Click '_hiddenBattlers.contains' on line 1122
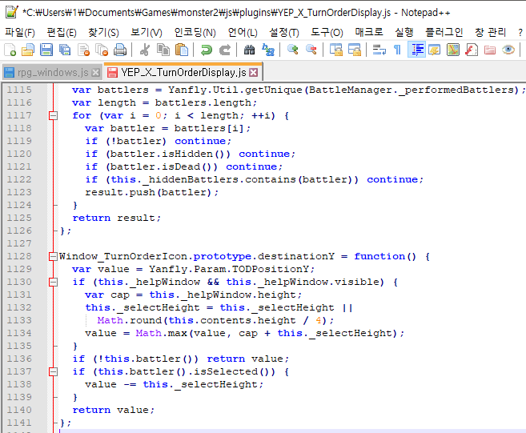Viewport: 526px width, 433px height. pyautogui.click(x=219, y=180)
